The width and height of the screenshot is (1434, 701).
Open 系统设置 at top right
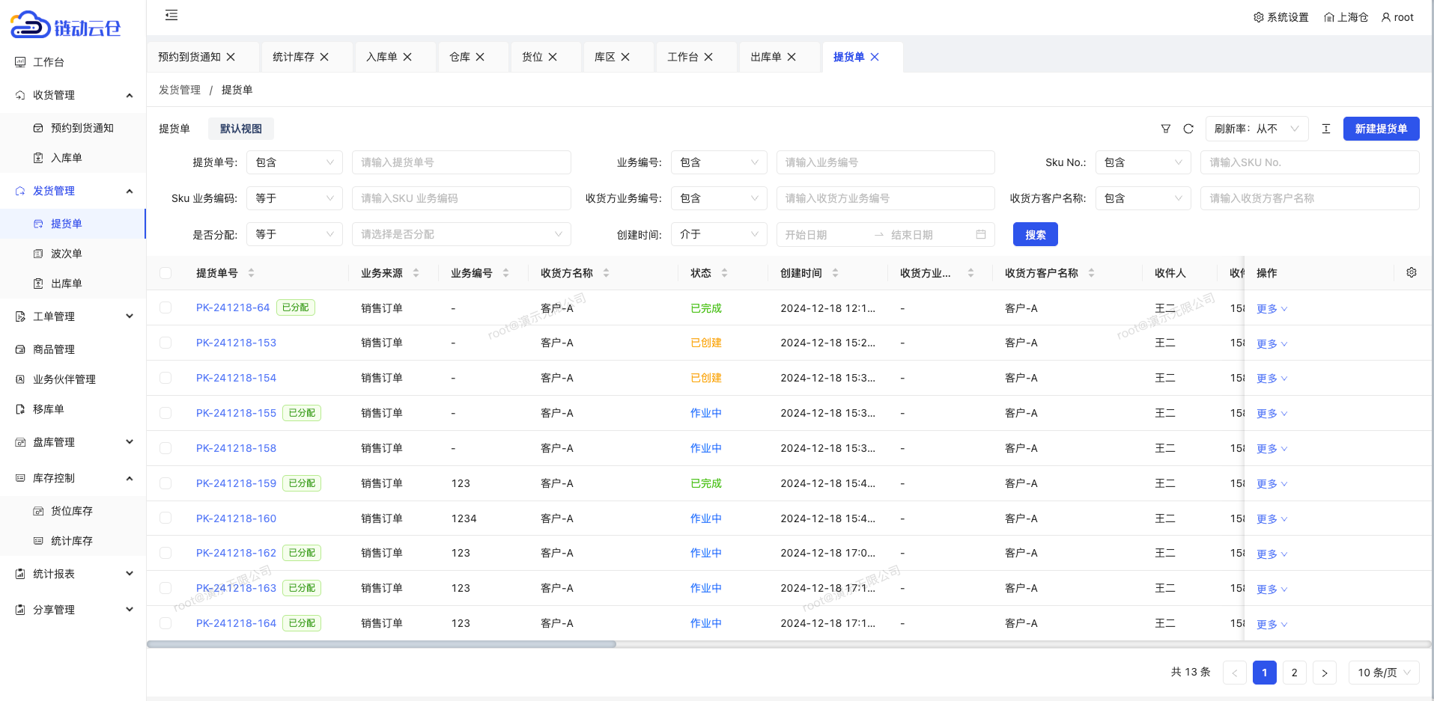(1280, 17)
